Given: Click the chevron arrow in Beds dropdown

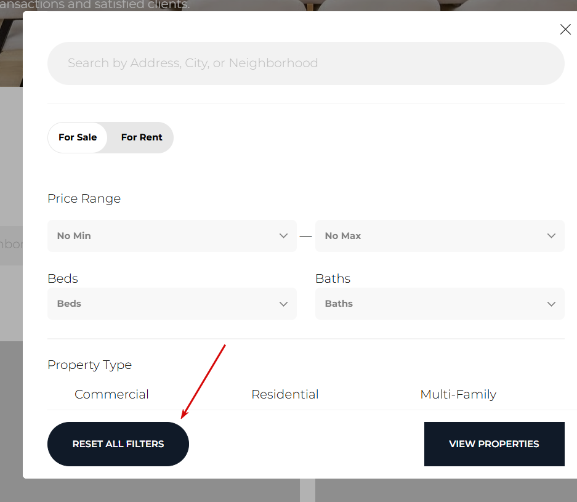Looking at the screenshot, I should click(x=283, y=304).
